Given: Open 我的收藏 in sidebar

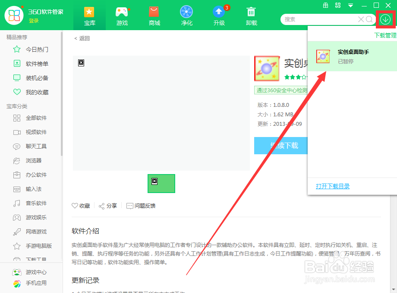Looking at the screenshot, I should pos(30,92).
